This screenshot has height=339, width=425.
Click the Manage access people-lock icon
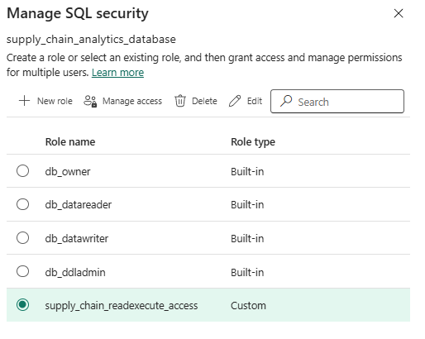90,101
